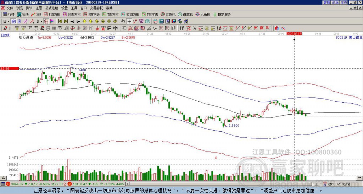Open the 帮助 menu
Screen dimensions: 363x194
click(109, 8)
